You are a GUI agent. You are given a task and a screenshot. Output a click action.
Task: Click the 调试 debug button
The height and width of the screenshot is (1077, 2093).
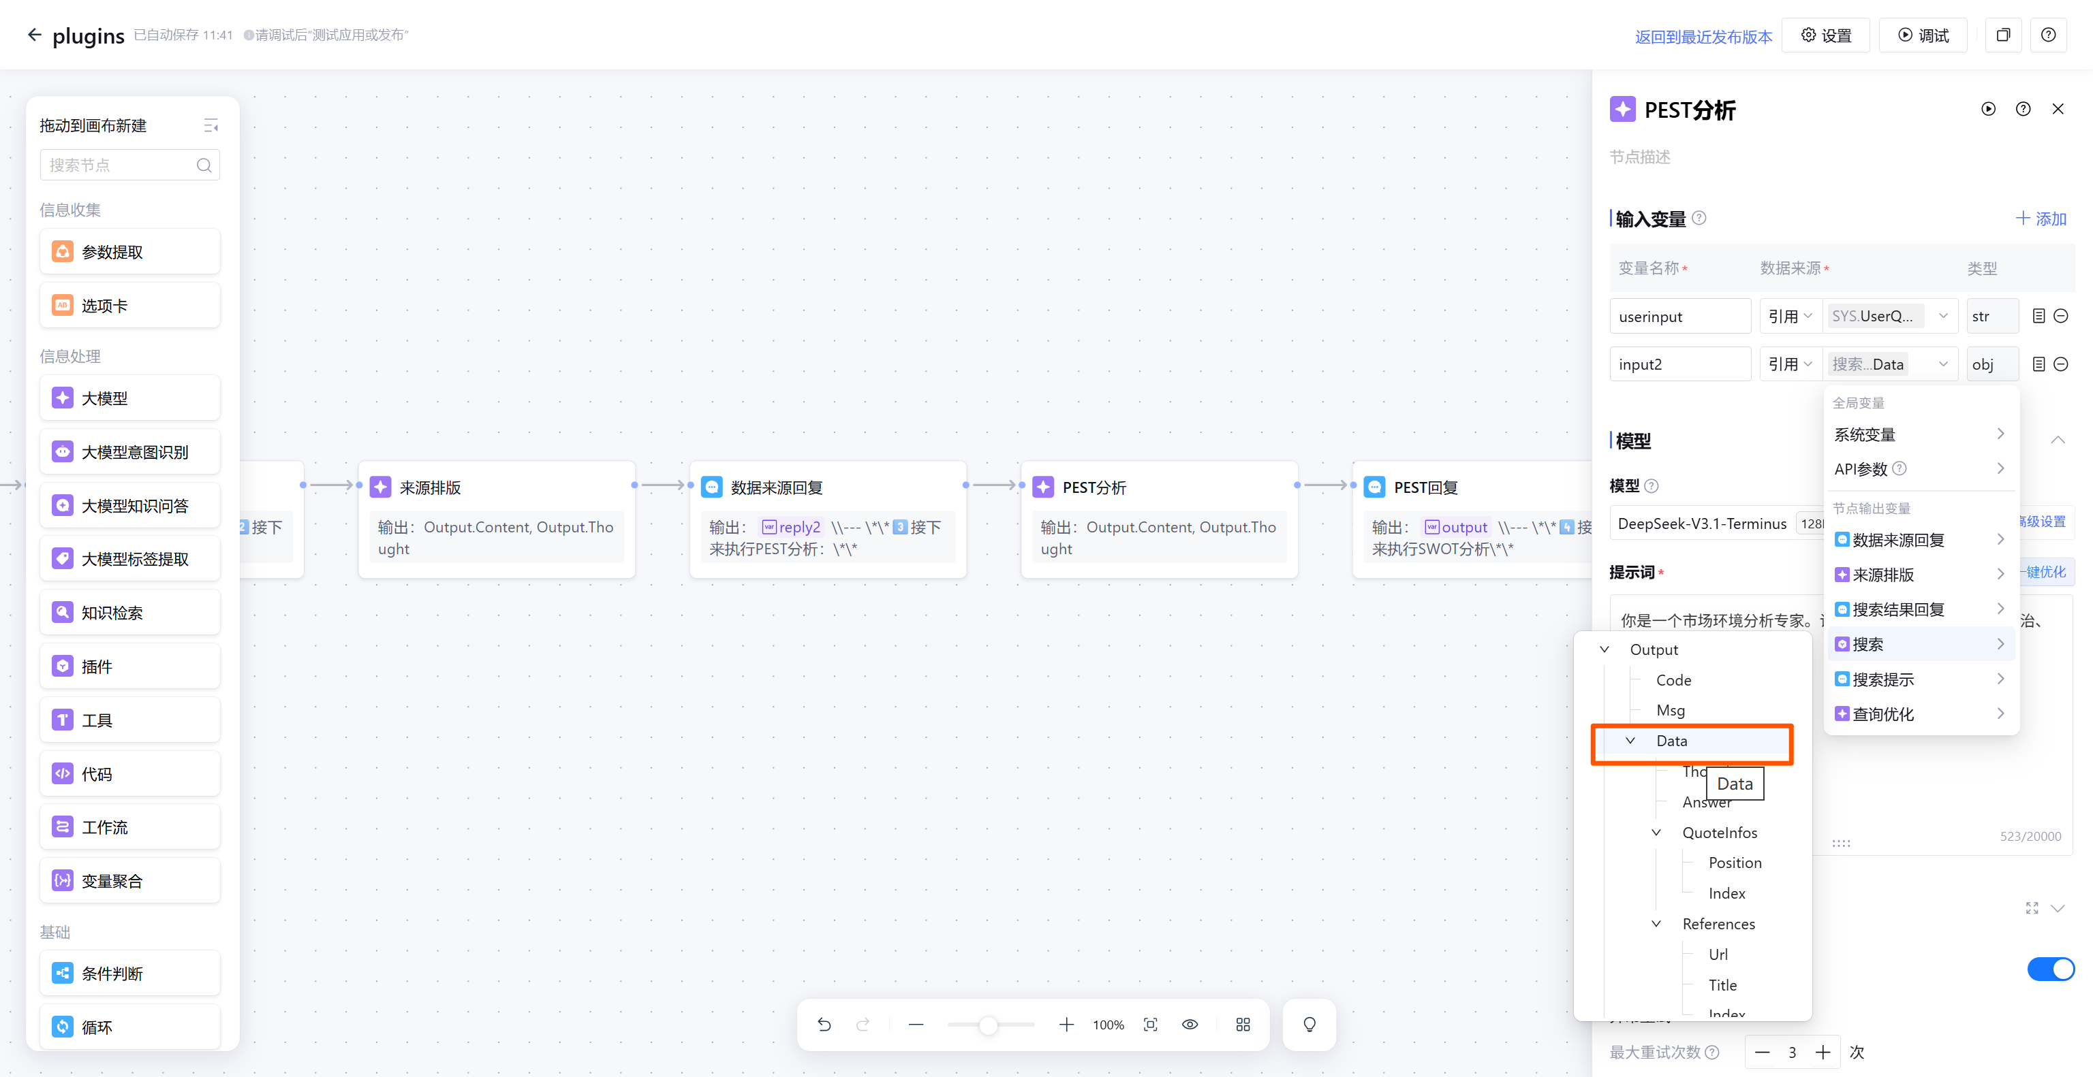(1923, 35)
